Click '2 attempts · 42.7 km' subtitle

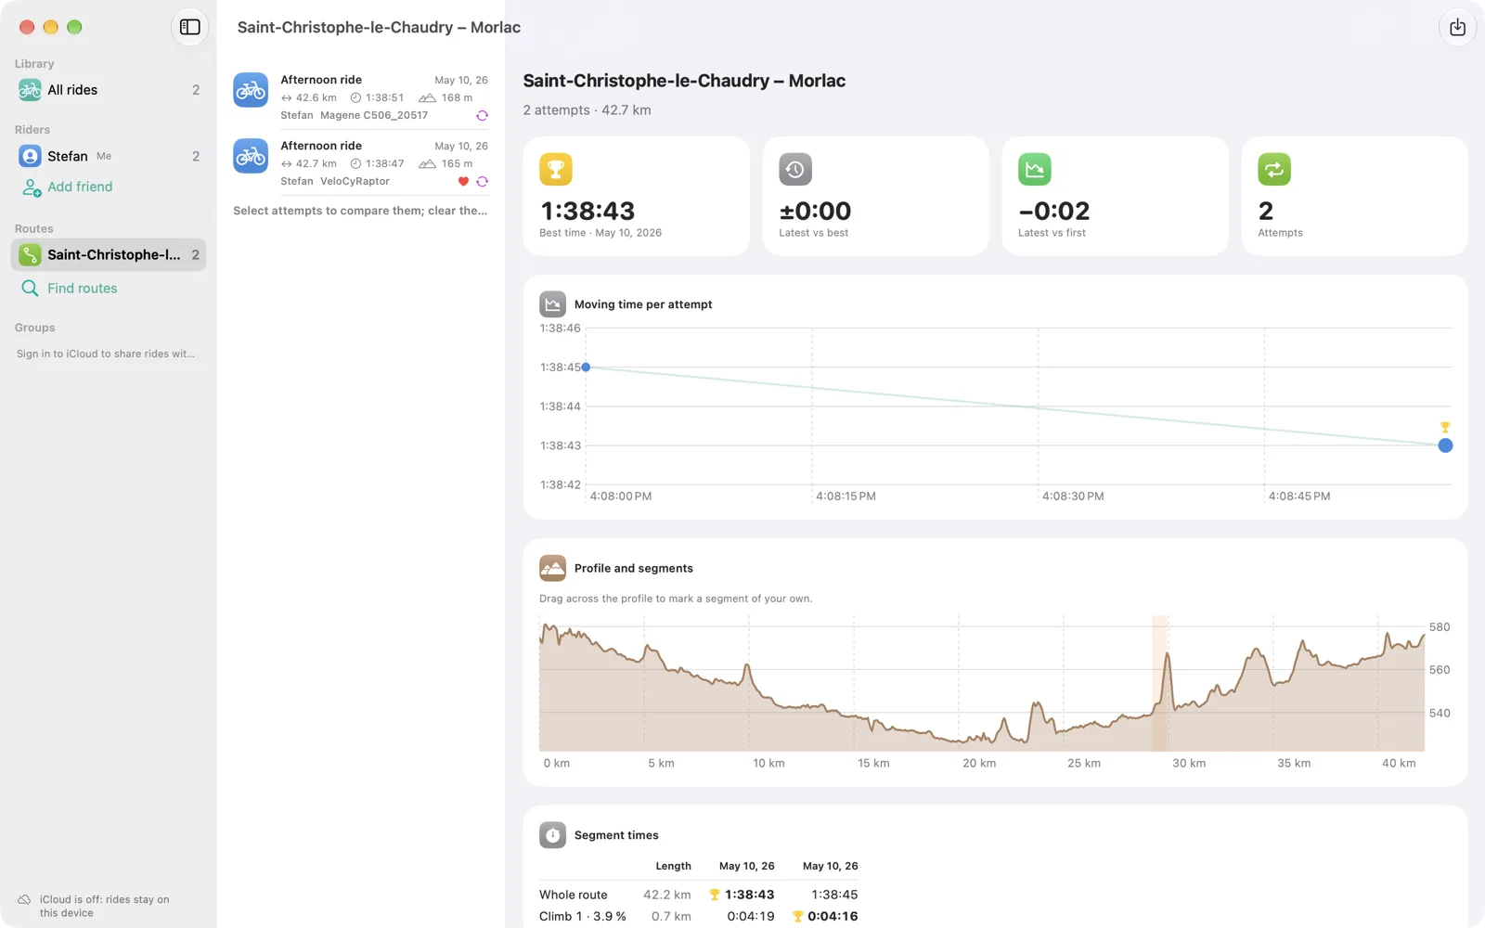coord(587,110)
